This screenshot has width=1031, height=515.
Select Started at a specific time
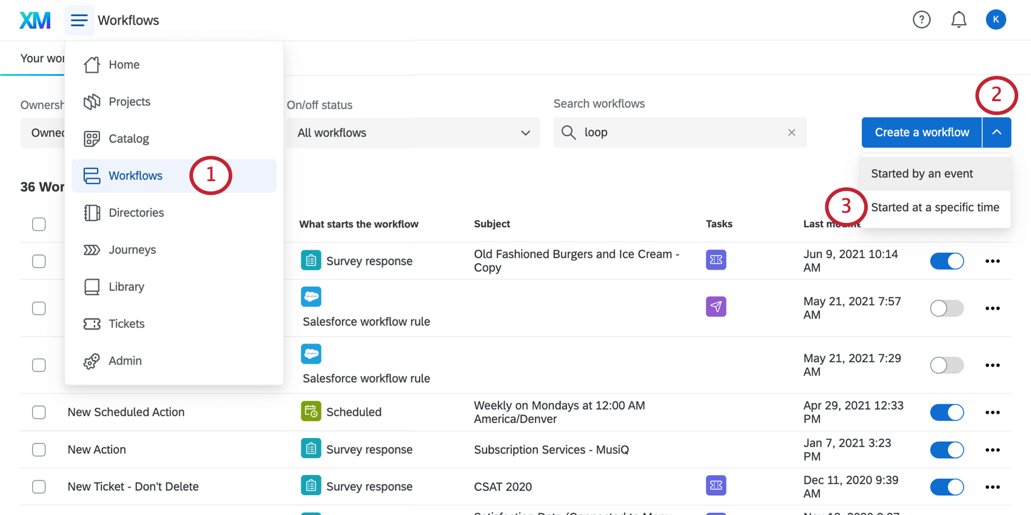(935, 207)
